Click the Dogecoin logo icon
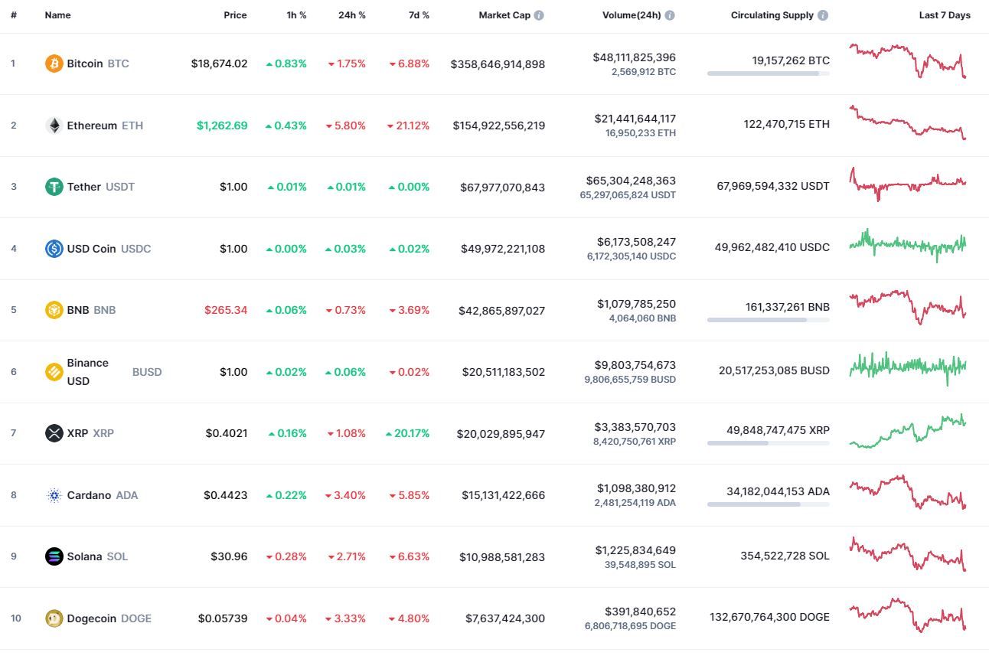The height and width of the screenshot is (659, 989). (54, 618)
